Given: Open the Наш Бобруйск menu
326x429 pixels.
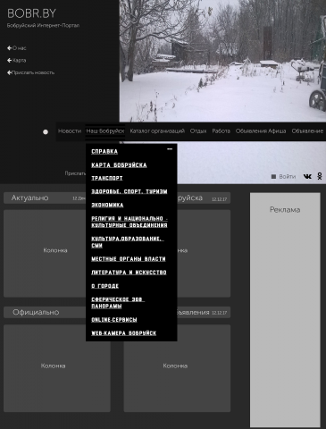Looking at the screenshot, I should (x=105, y=131).
